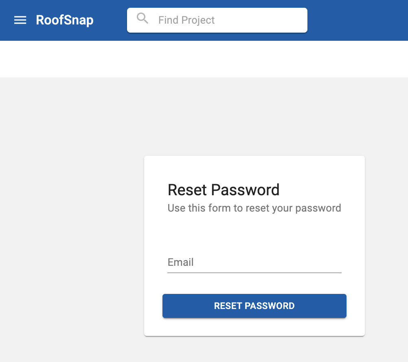Submit with the blue RESET PASSWORD button
Image resolution: width=408 pixels, height=362 pixels.
tap(254, 306)
